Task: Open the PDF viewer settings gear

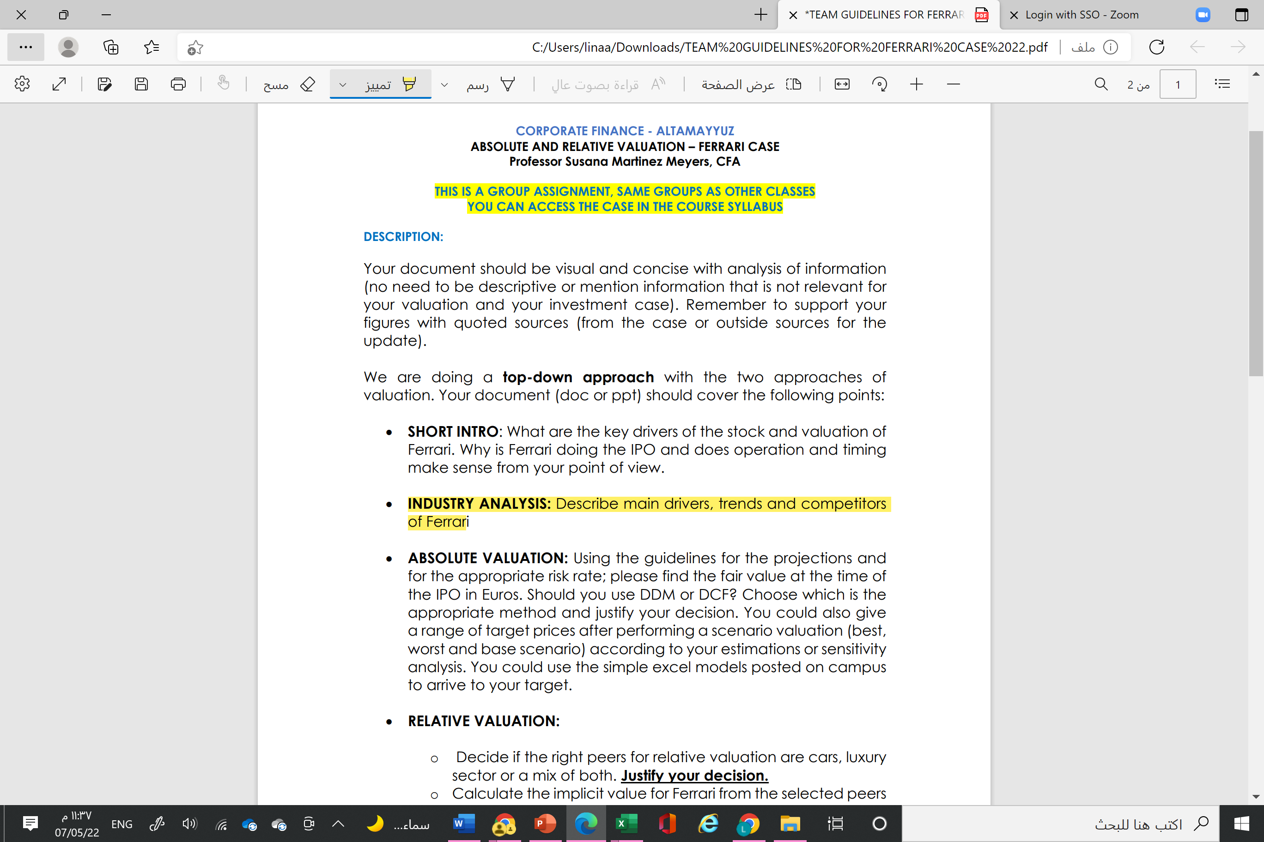Action: point(22,84)
